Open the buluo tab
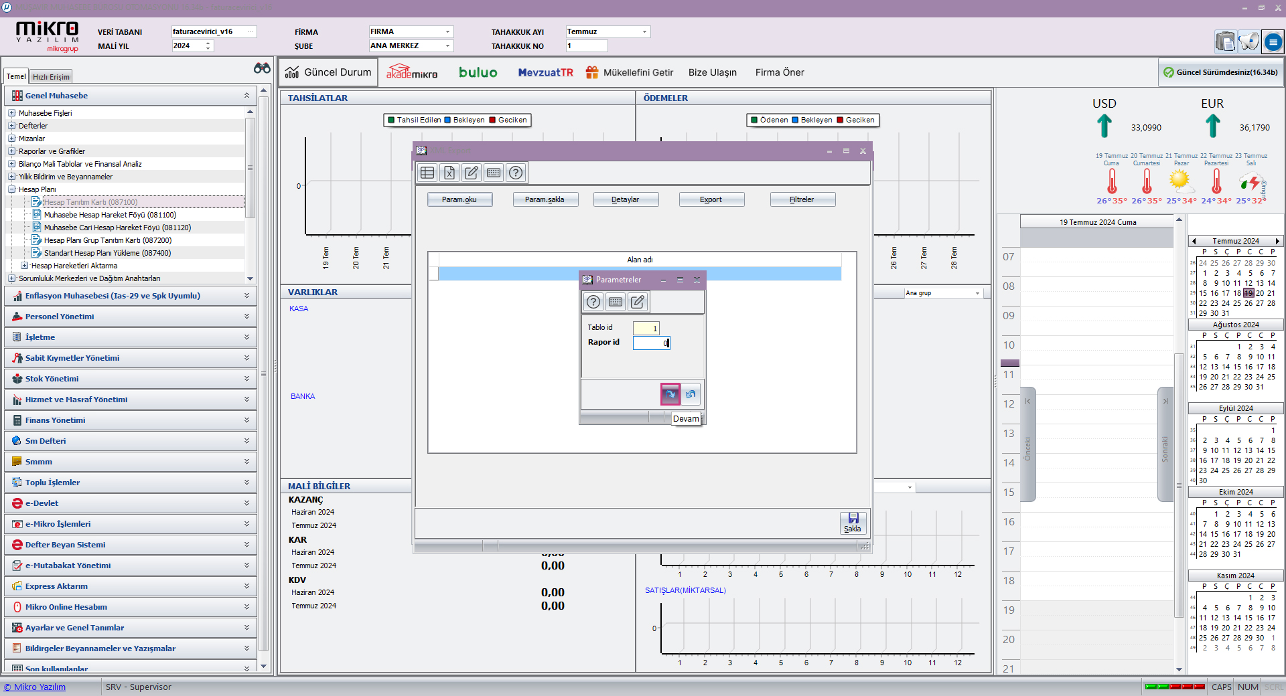 (478, 72)
